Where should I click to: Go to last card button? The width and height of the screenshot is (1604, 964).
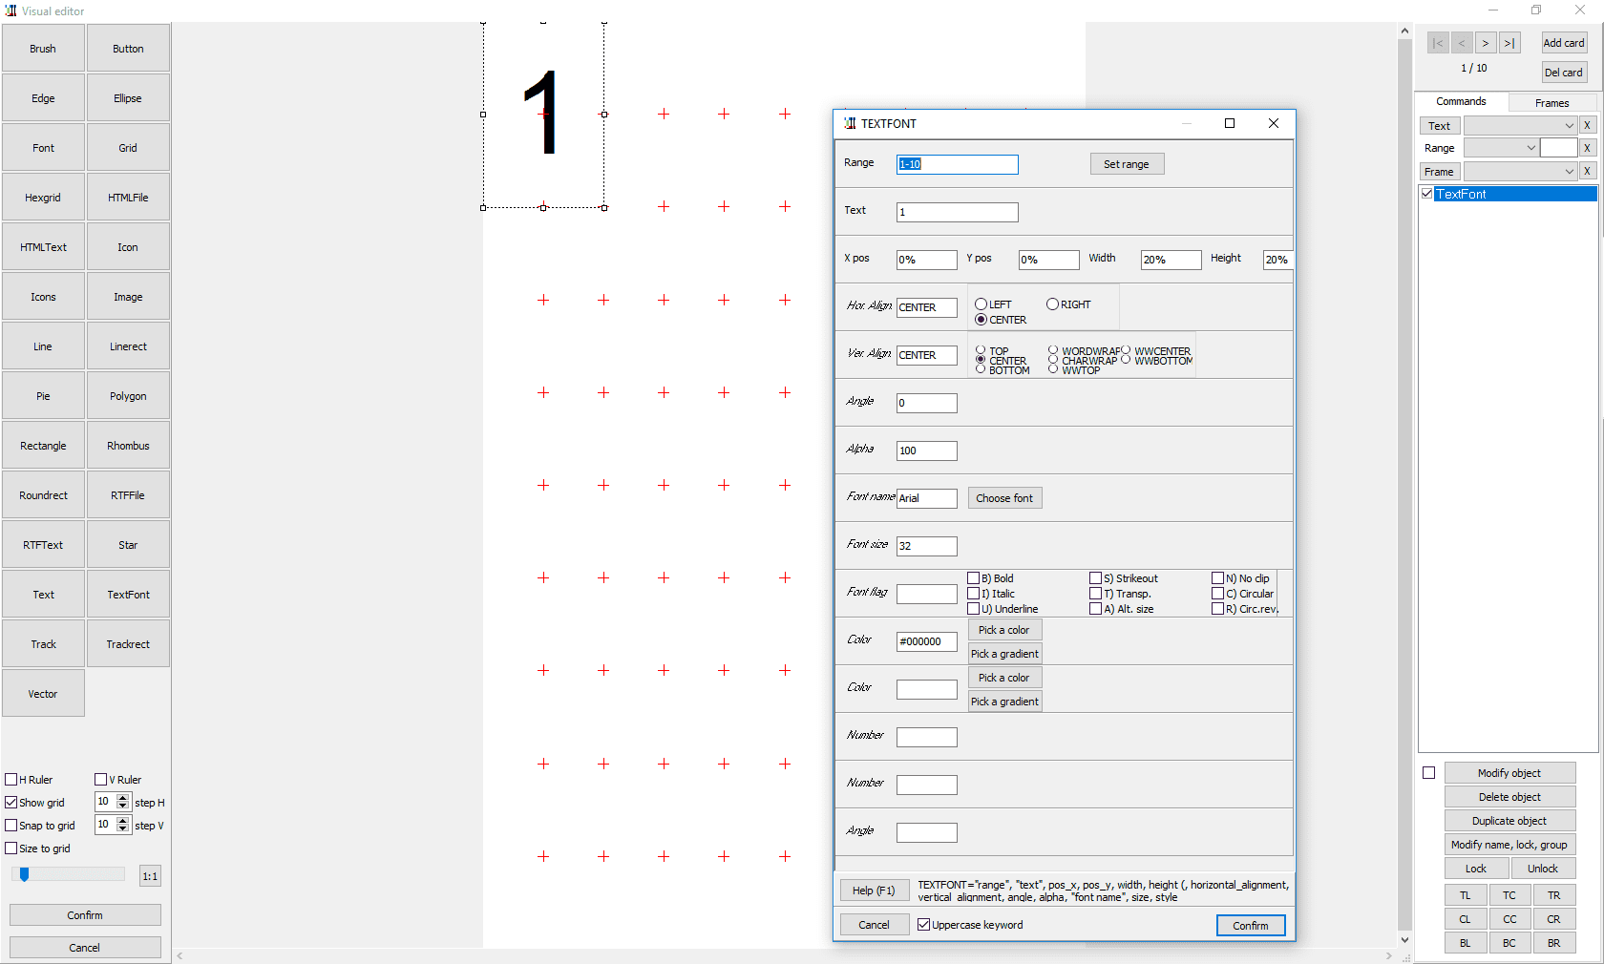pyautogui.click(x=1509, y=43)
